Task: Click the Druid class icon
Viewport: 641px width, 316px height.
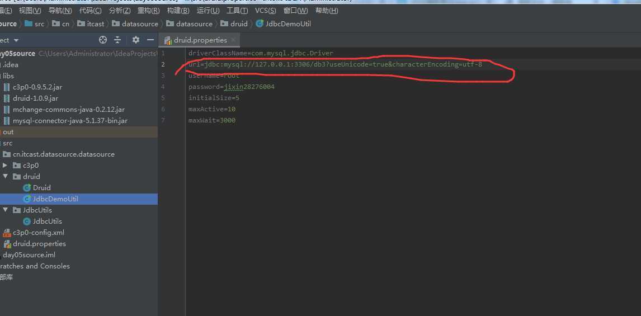Action: (27, 188)
